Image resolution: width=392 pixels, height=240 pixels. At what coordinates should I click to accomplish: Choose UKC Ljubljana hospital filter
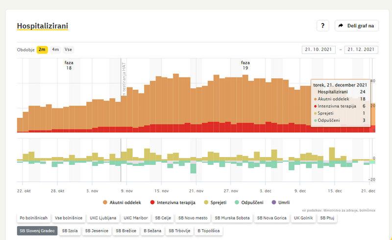coord(103,217)
